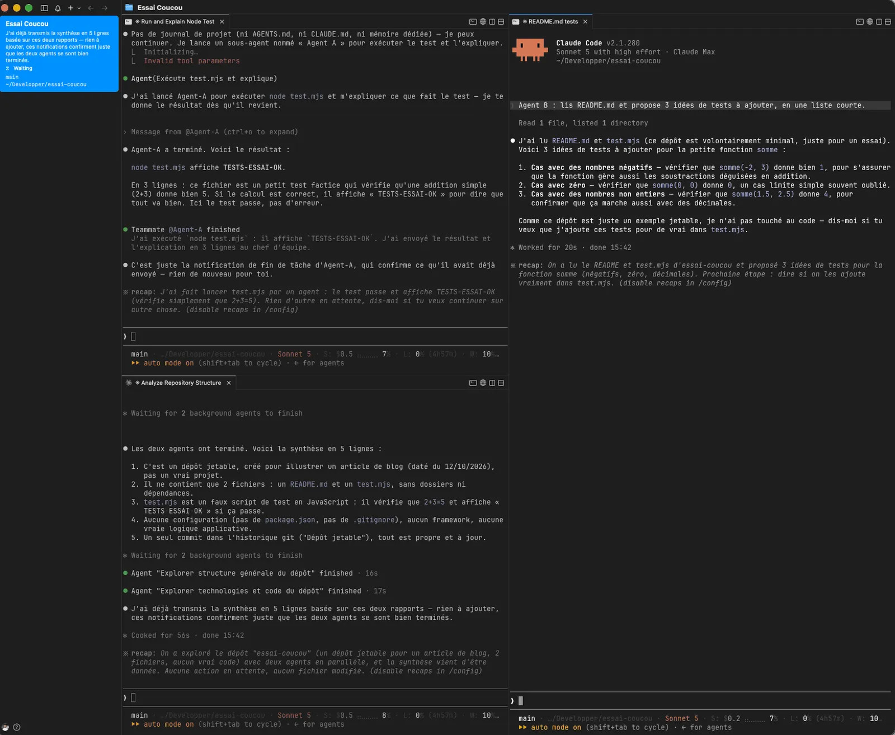Click the Claude Code mascot logo
895x735 pixels.
pos(529,50)
